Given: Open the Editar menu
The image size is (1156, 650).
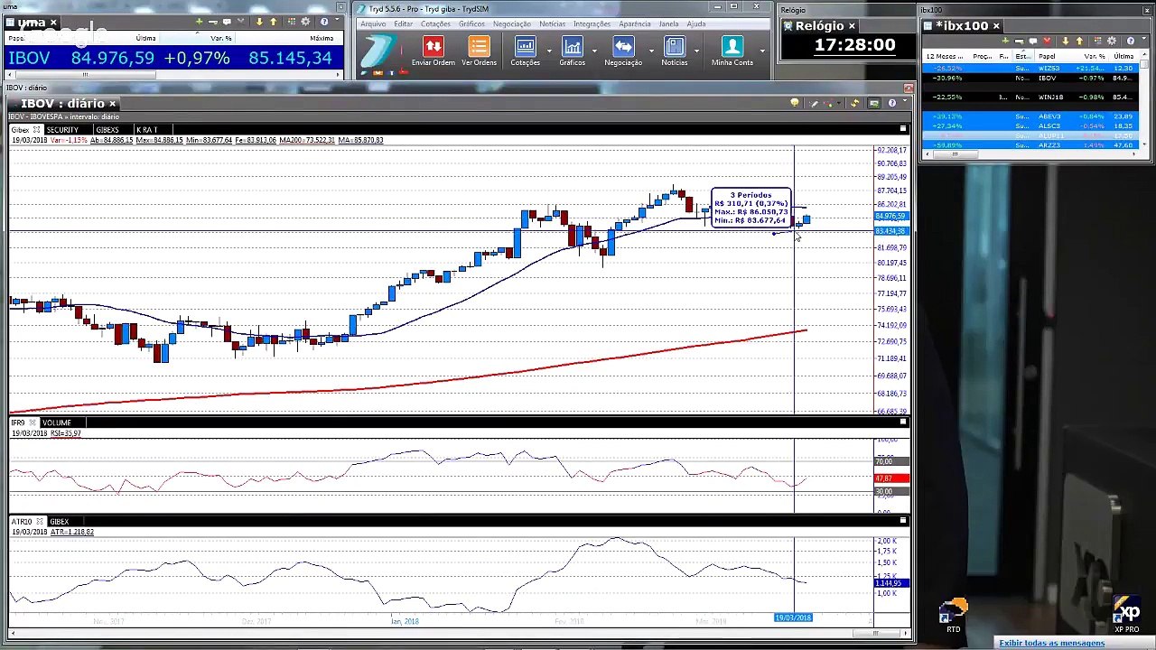Looking at the screenshot, I should (403, 24).
